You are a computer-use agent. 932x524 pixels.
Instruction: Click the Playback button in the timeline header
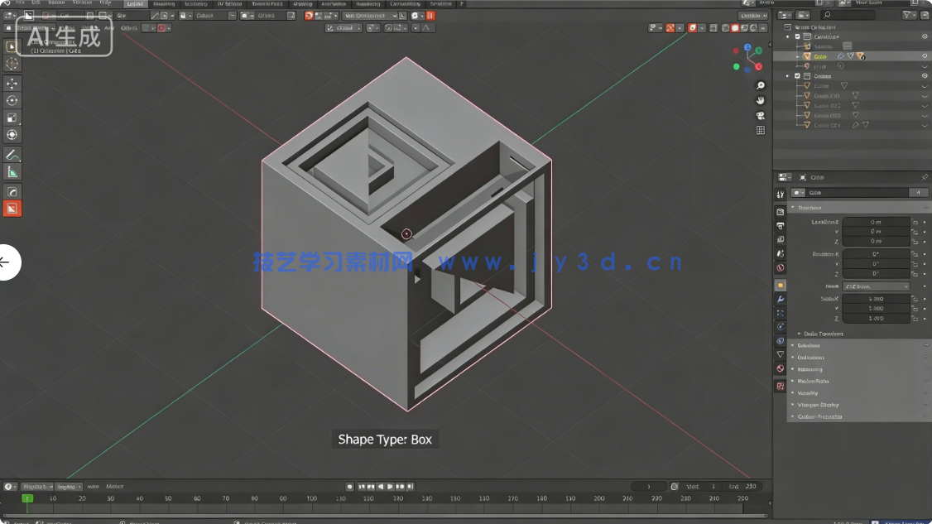[36, 487]
